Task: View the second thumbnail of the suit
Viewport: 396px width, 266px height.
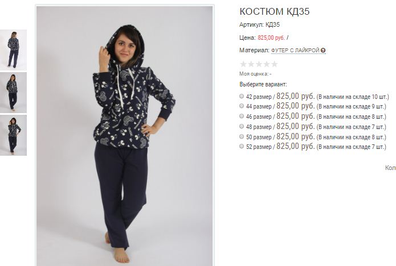Action: pos(13,93)
